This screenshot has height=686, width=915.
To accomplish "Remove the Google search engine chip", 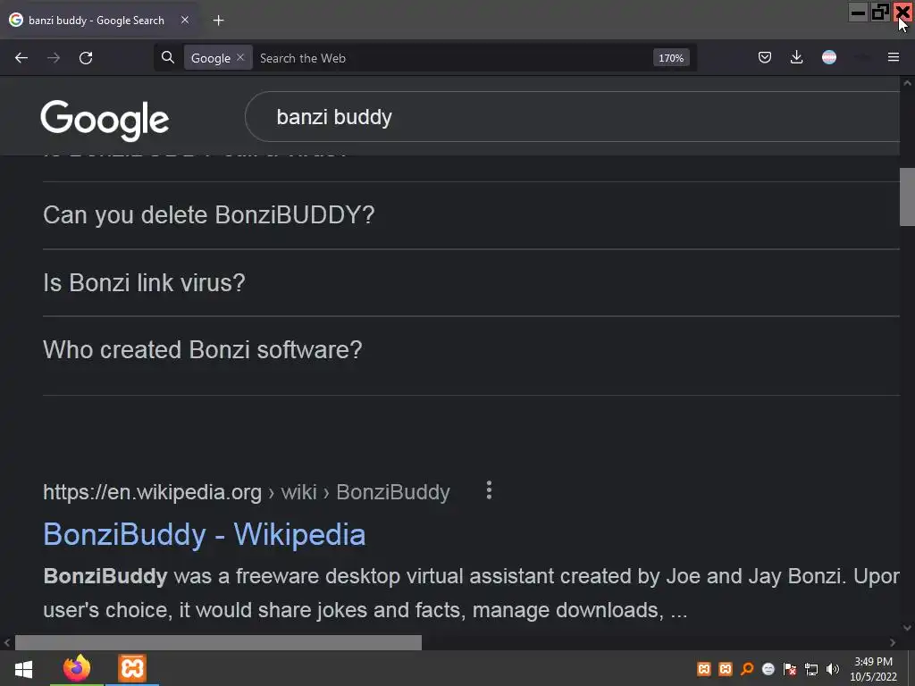I will (239, 57).
